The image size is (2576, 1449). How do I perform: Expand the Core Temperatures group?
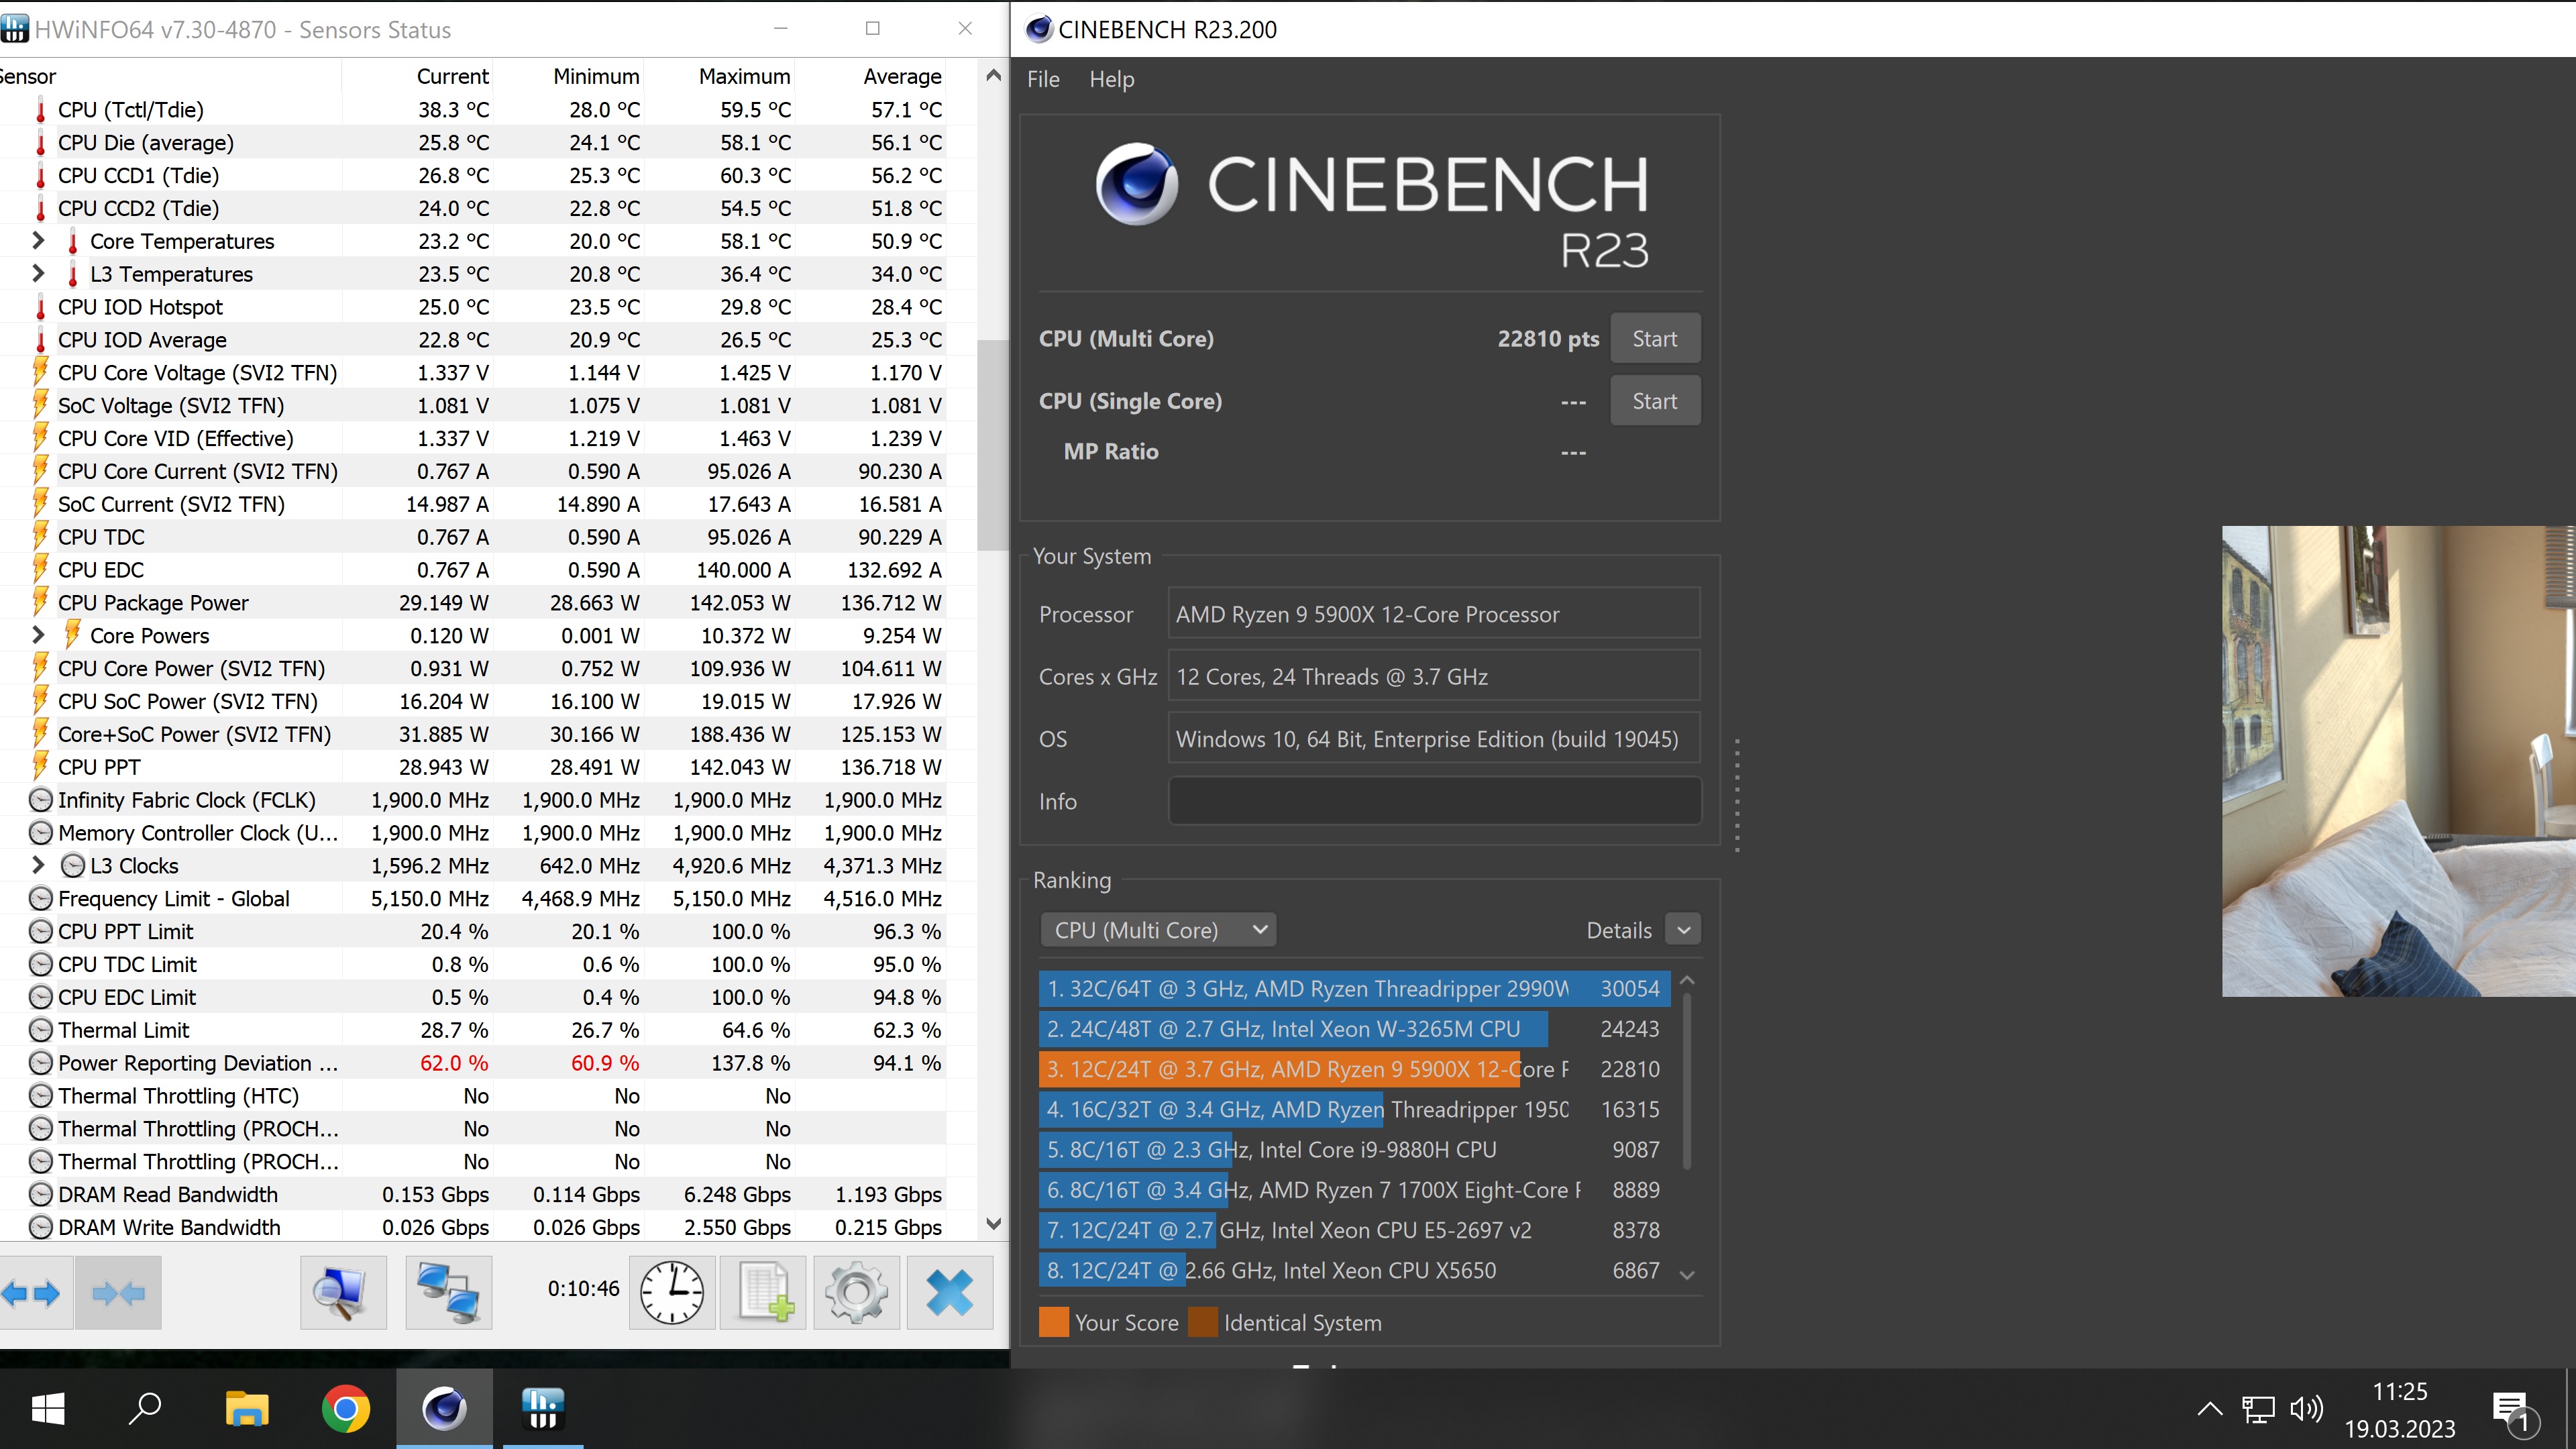click(x=38, y=240)
